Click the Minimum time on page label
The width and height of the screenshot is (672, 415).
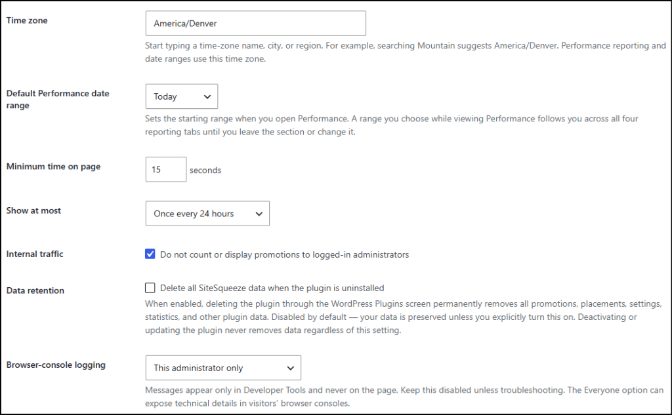click(x=54, y=166)
